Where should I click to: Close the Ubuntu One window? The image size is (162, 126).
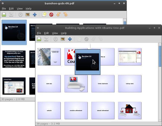point(159,28)
